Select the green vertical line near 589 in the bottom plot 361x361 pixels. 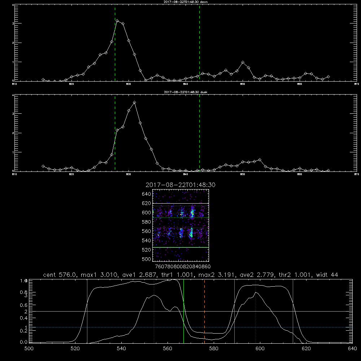coord(234,311)
